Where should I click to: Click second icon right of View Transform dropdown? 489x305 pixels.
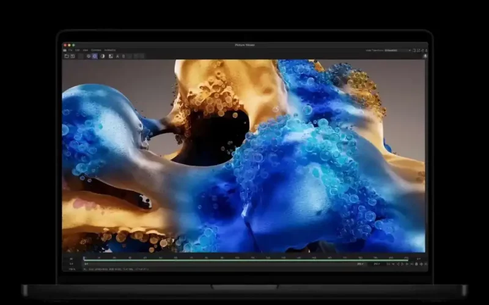point(419,51)
